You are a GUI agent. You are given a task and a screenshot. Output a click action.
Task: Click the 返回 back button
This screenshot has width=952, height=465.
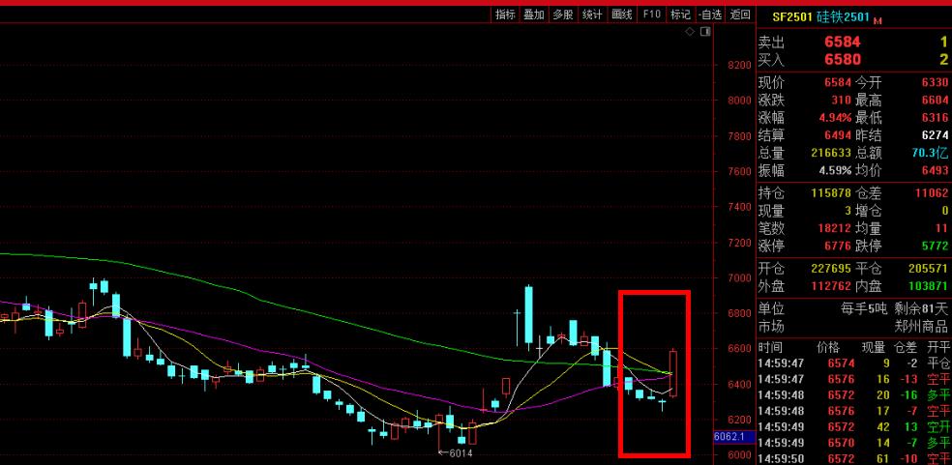click(740, 15)
